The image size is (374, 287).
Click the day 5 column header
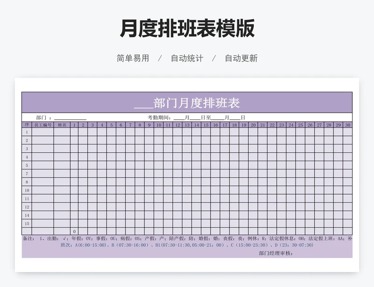pyautogui.click(x=111, y=125)
